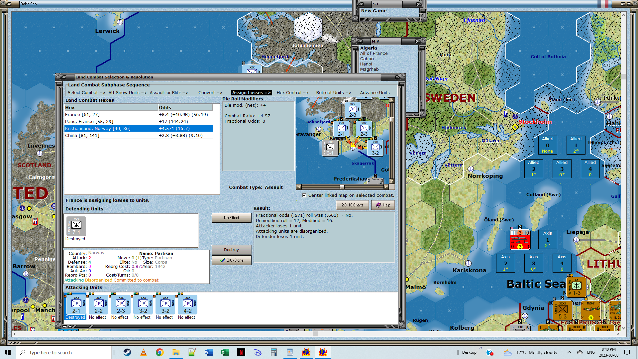Click the ENG language indicator
638x359 pixels.
tap(591, 352)
